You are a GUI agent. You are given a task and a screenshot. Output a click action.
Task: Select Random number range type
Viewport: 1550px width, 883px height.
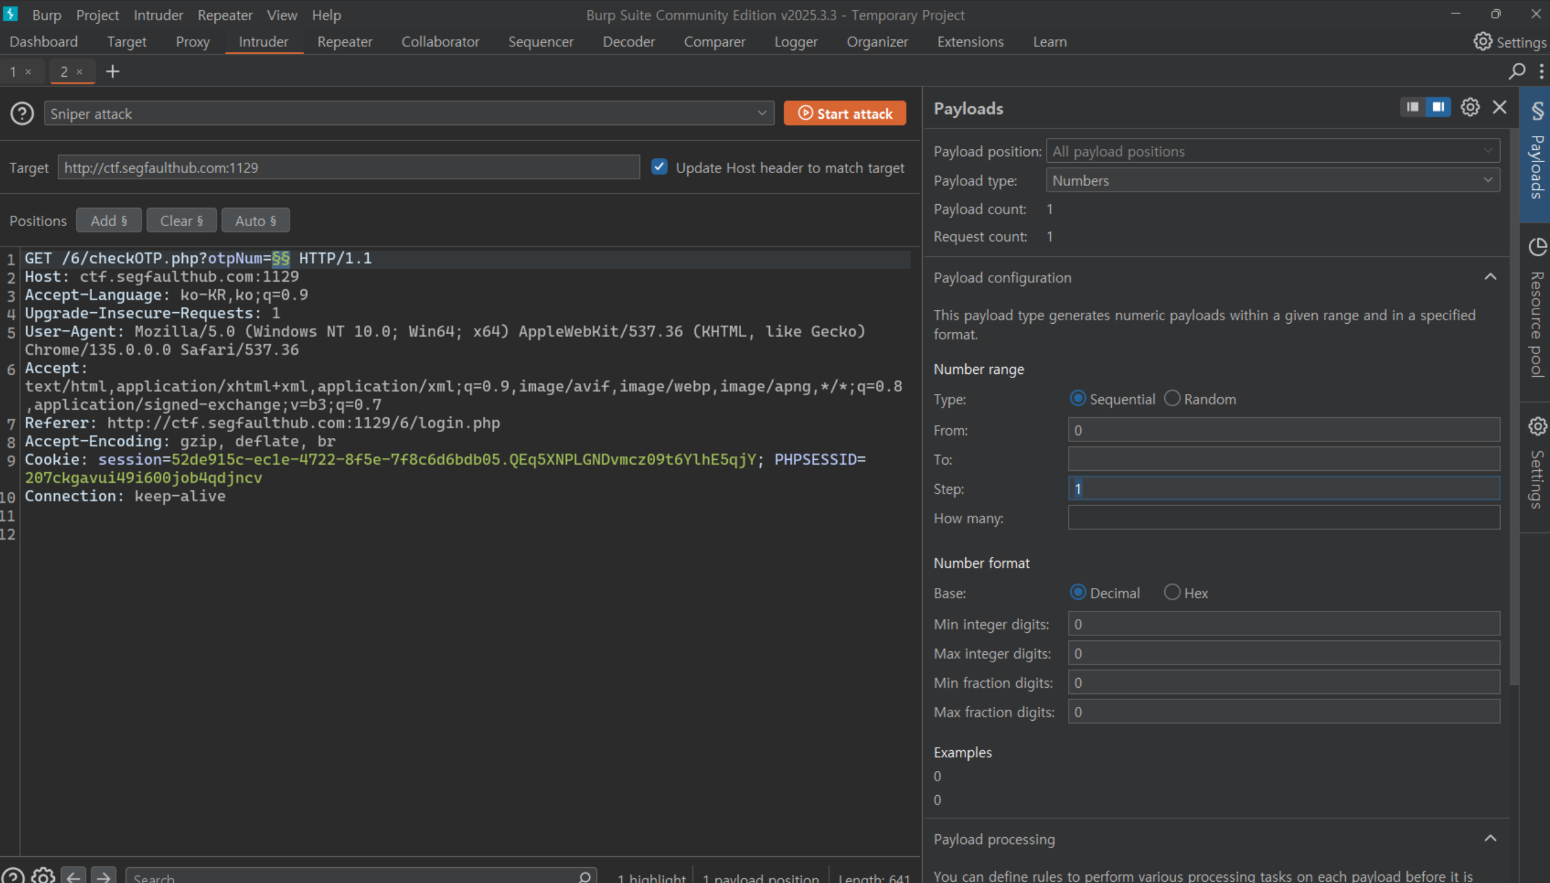(x=1171, y=398)
